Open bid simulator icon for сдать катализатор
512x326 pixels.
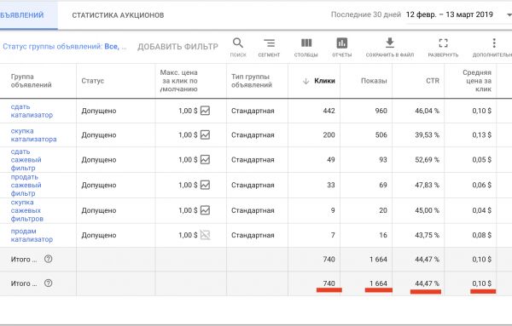tap(205, 111)
